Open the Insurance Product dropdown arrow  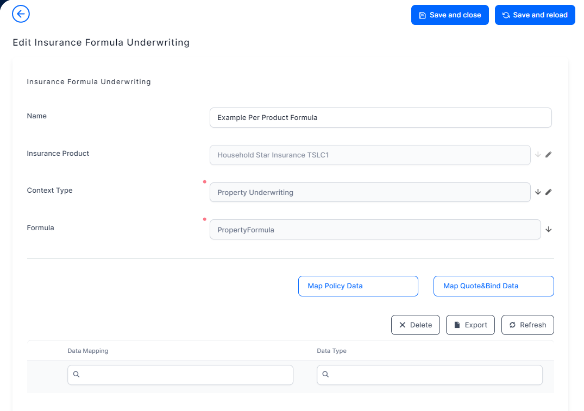(538, 155)
